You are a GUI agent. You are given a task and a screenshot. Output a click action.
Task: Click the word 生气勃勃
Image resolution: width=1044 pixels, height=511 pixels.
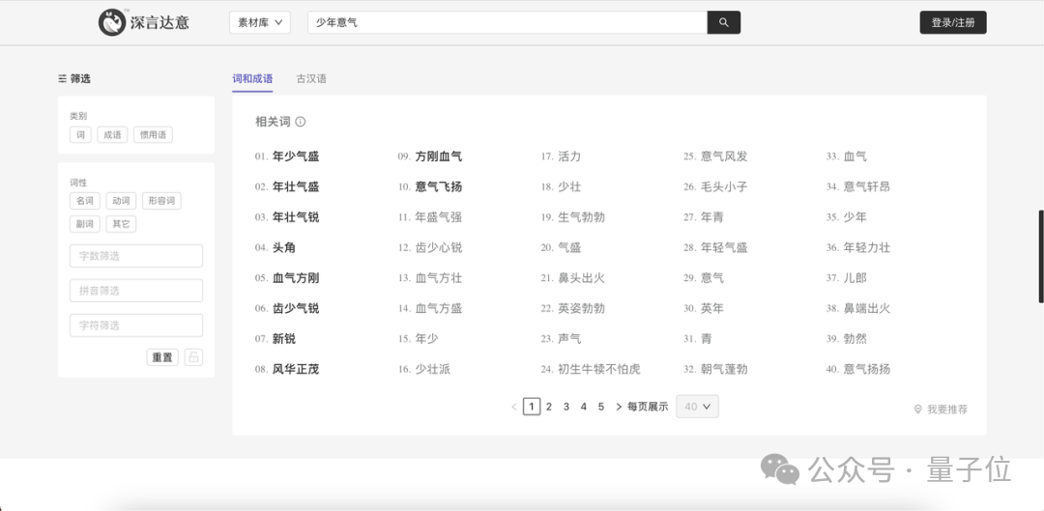coord(581,217)
